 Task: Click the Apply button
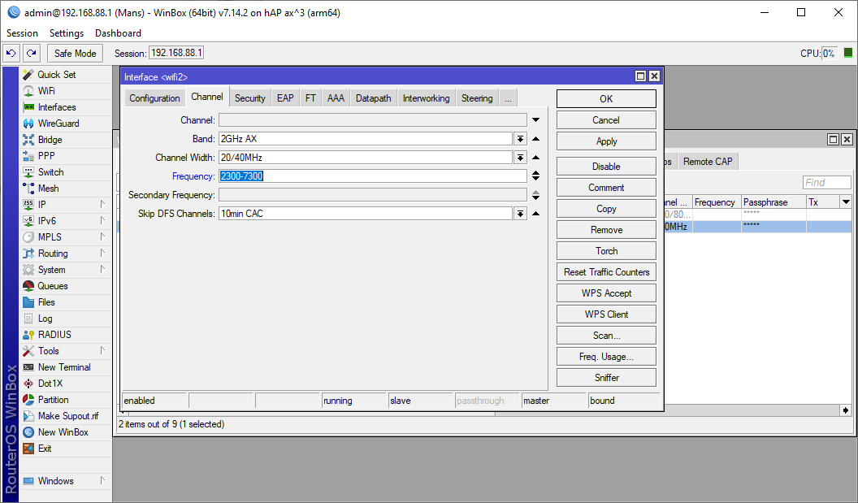point(606,141)
